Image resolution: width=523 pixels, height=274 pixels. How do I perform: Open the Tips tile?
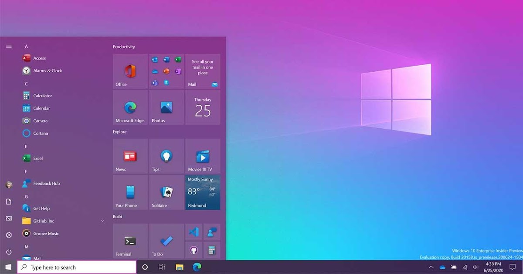click(x=166, y=156)
